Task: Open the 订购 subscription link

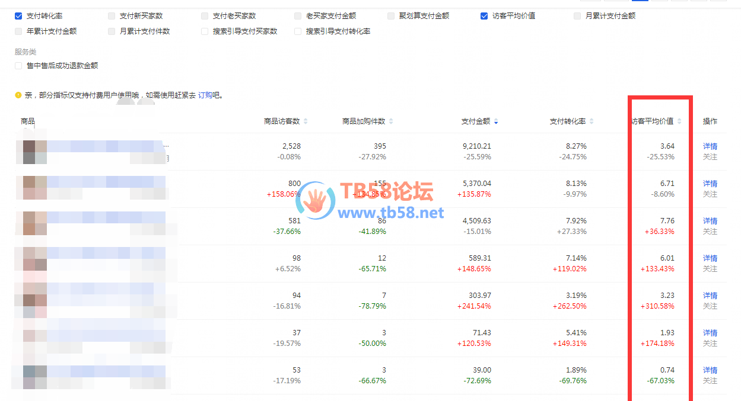Action: click(x=205, y=95)
